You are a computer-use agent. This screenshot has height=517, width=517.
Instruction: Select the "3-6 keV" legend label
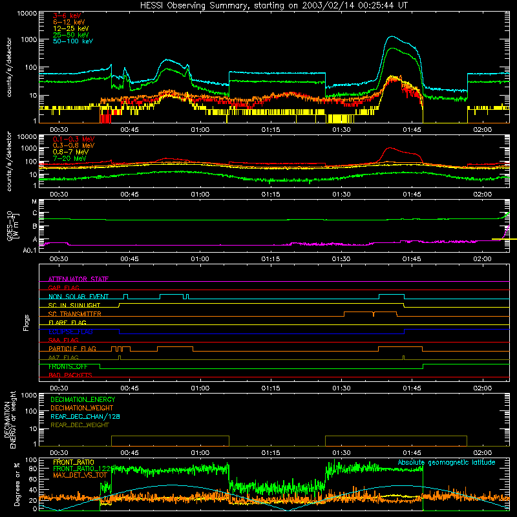(x=67, y=16)
